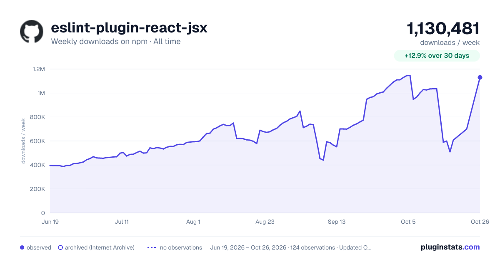Click the date range and observations text
The height and width of the screenshot is (262, 500).
pyautogui.click(x=291, y=247)
